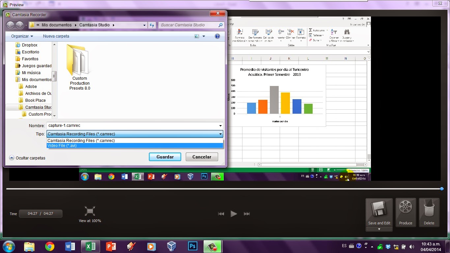Open the Organizar menu
The image size is (450, 253).
pyautogui.click(x=22, y=36)
